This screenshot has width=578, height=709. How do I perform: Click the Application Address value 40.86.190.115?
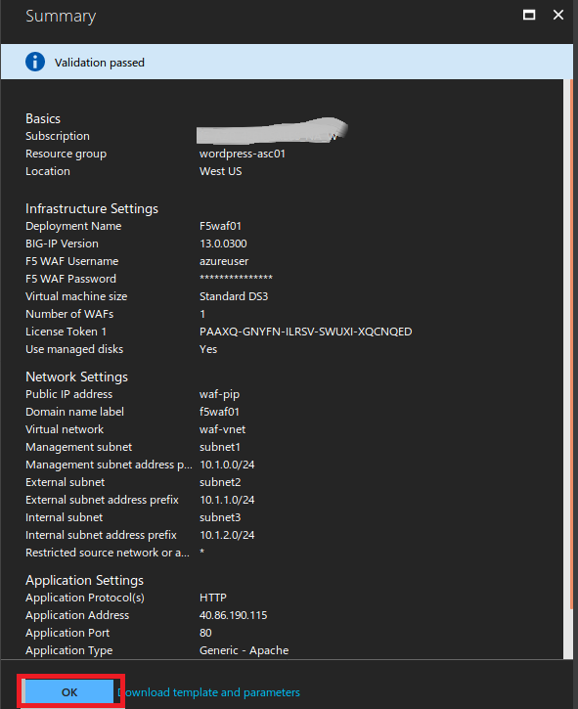(234, 615)
